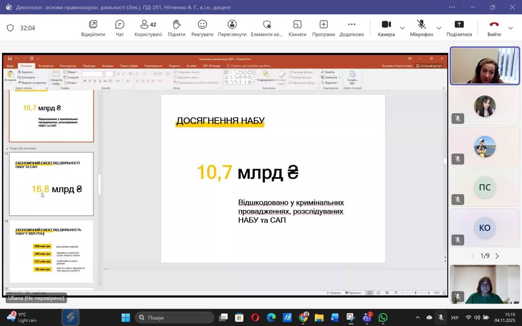
Task: Open the Кімнати breakout rooms icon
Action: pyautogui.click(x=297, y=28)
